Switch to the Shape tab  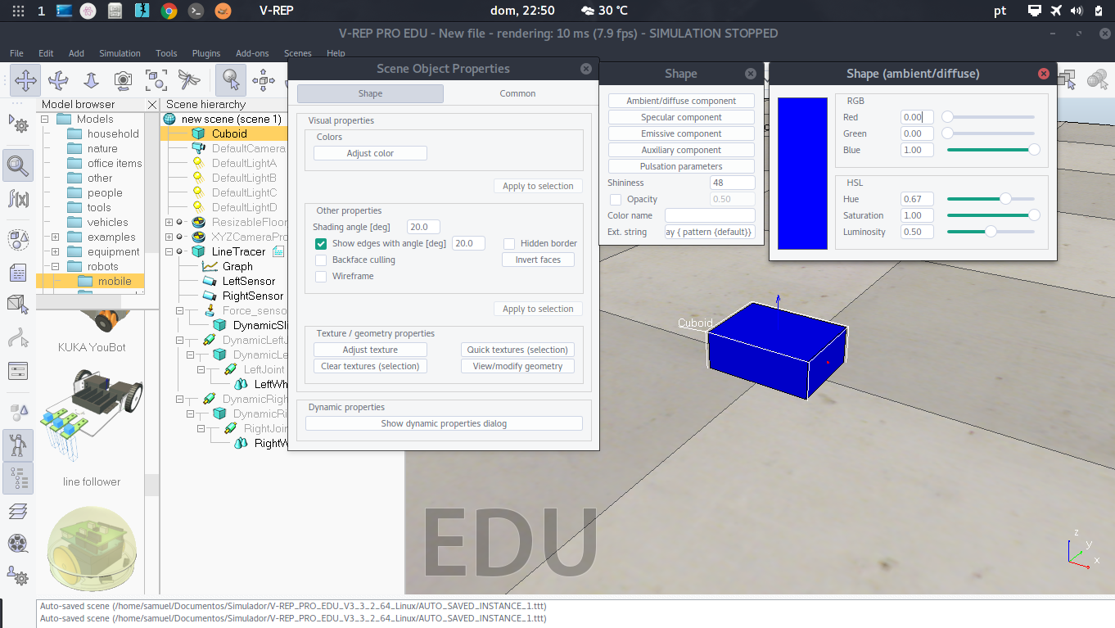click(x=370, y=93)
